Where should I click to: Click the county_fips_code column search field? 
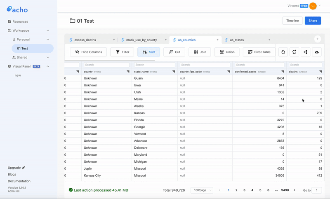tap(205, 65)
